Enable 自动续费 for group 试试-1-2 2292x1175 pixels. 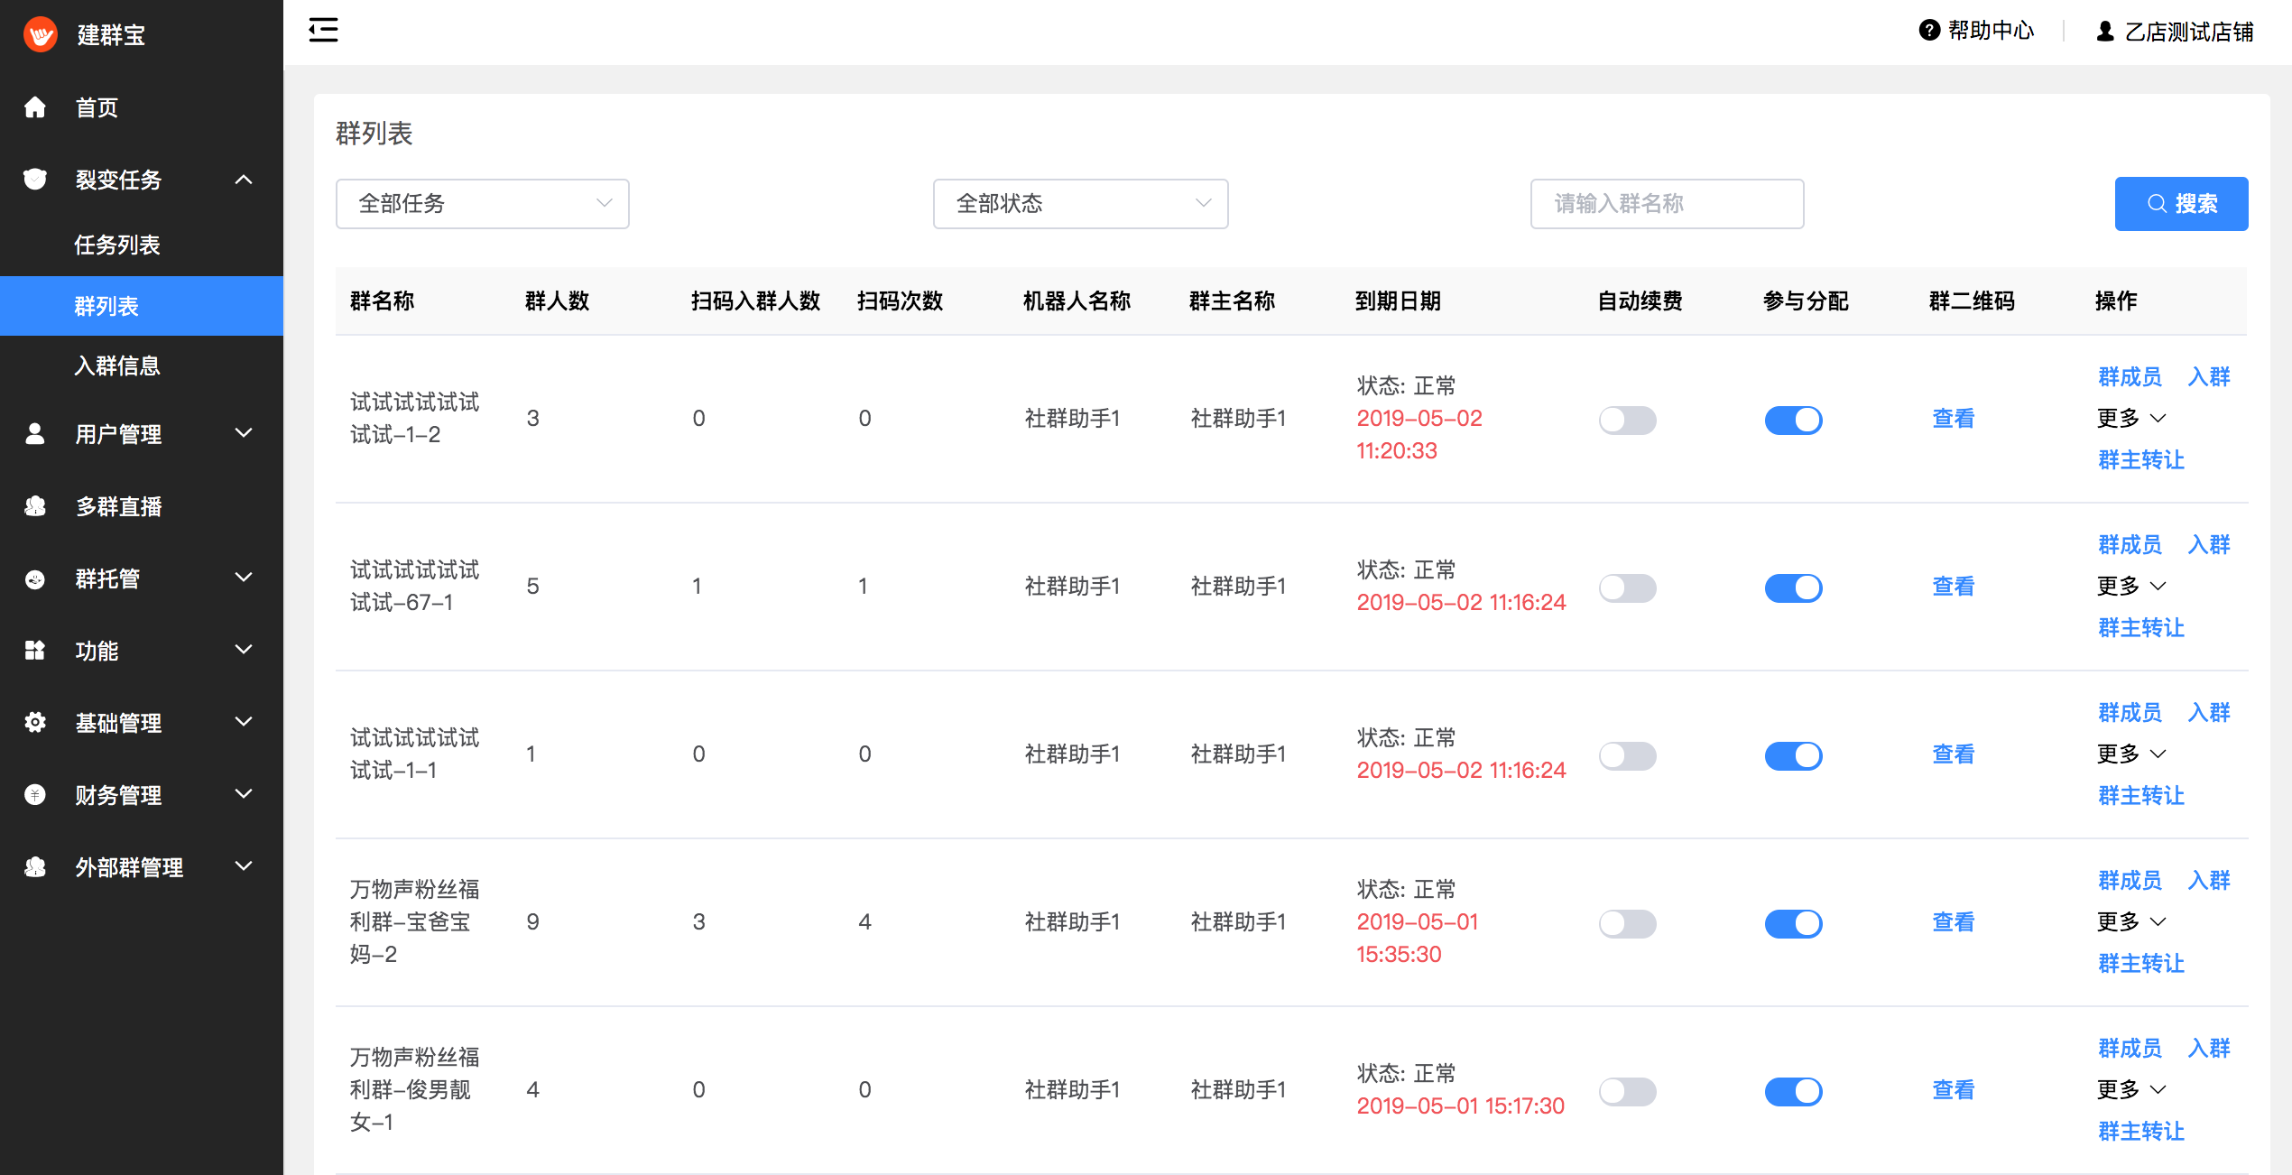pos(1626,420)
